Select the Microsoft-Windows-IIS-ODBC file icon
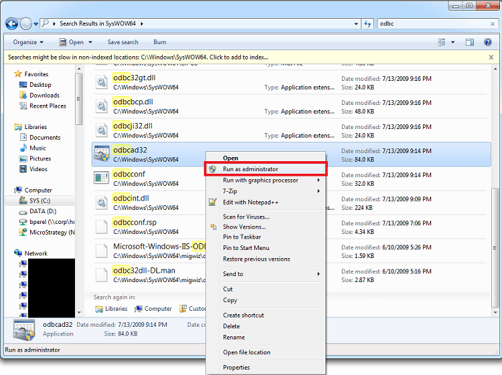502x375 pixels. [102, 251]
